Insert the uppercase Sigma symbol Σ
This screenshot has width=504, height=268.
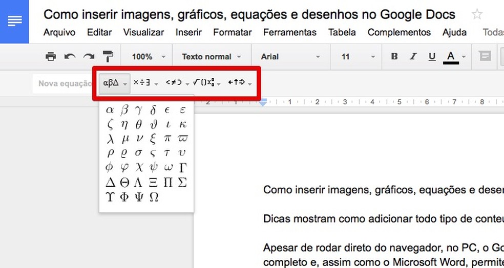(x=182, y=182)
